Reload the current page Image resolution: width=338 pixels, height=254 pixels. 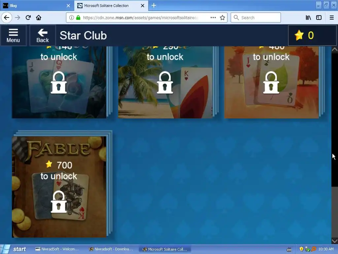coord(28,18)
